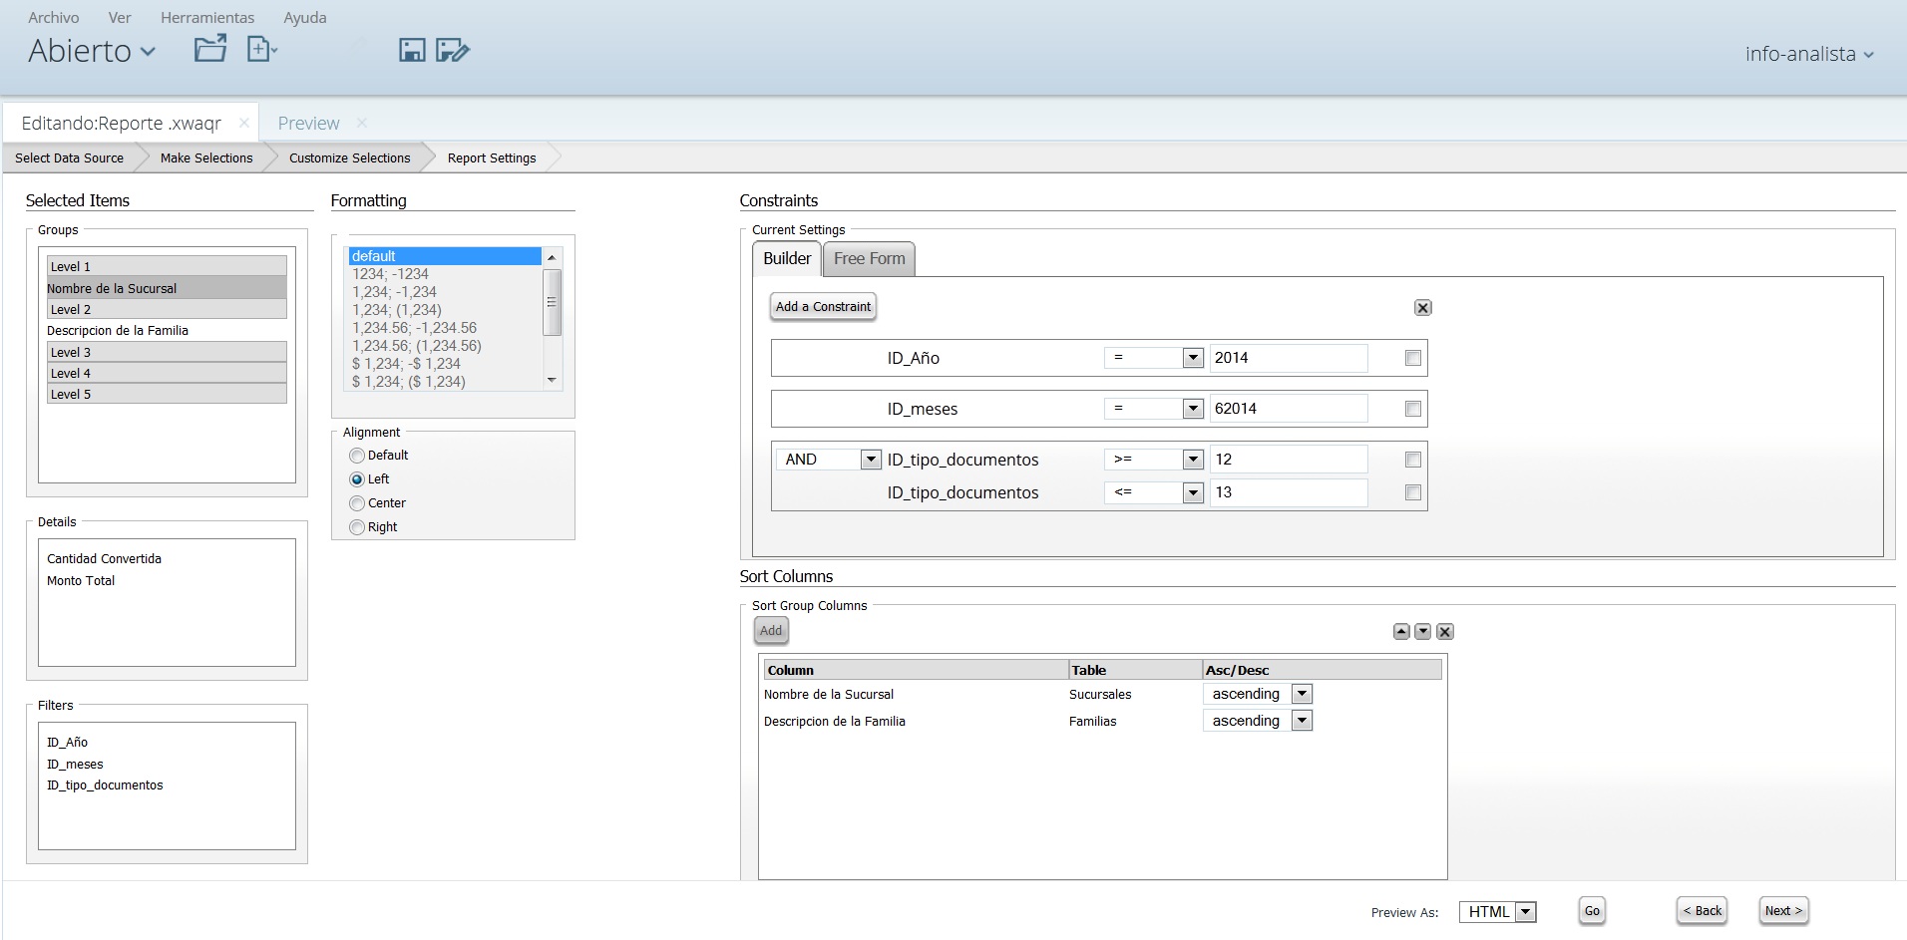Click the value field containing 13
This screenshot has width=1907, height=940.
1289,492
